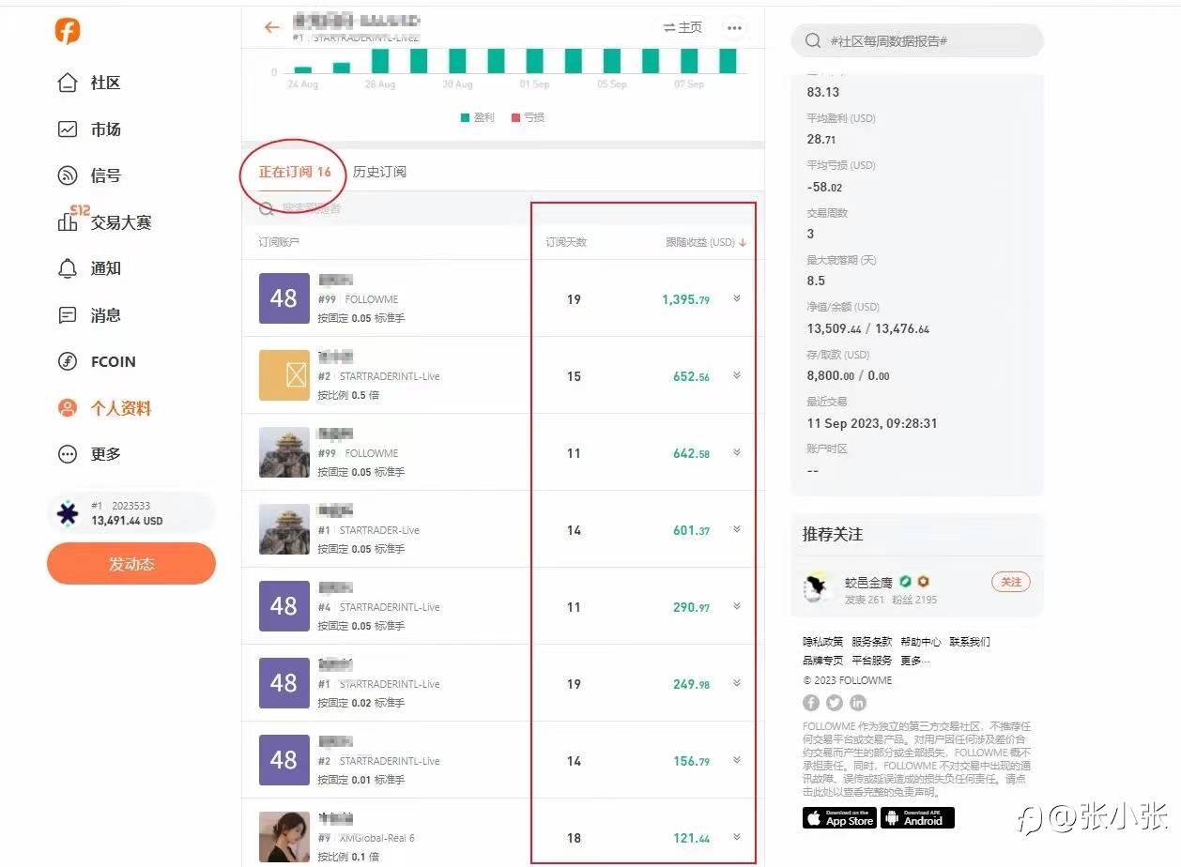Click the back arrow above the chart
Viewport: 1181px width, 867px height.
coord(272,27)
